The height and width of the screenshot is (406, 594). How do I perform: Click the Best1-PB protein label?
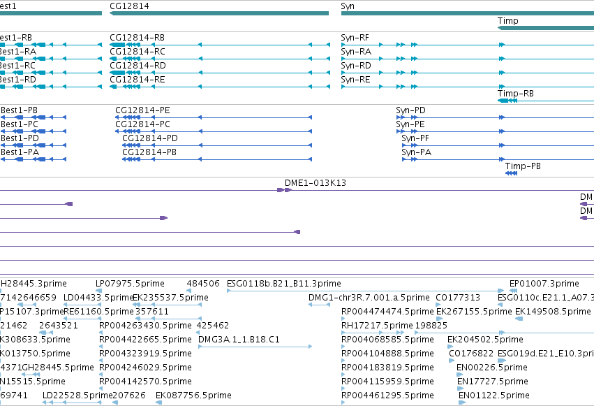19,110
